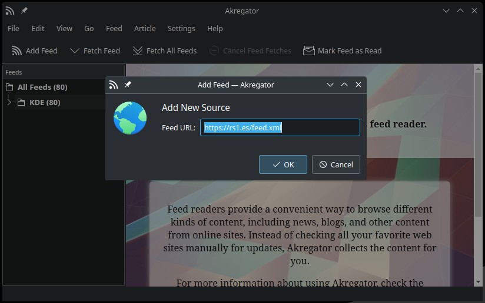485x303 pixels.
Task: Click the Add Feed toolbar icon
Action: coord(16,51)
